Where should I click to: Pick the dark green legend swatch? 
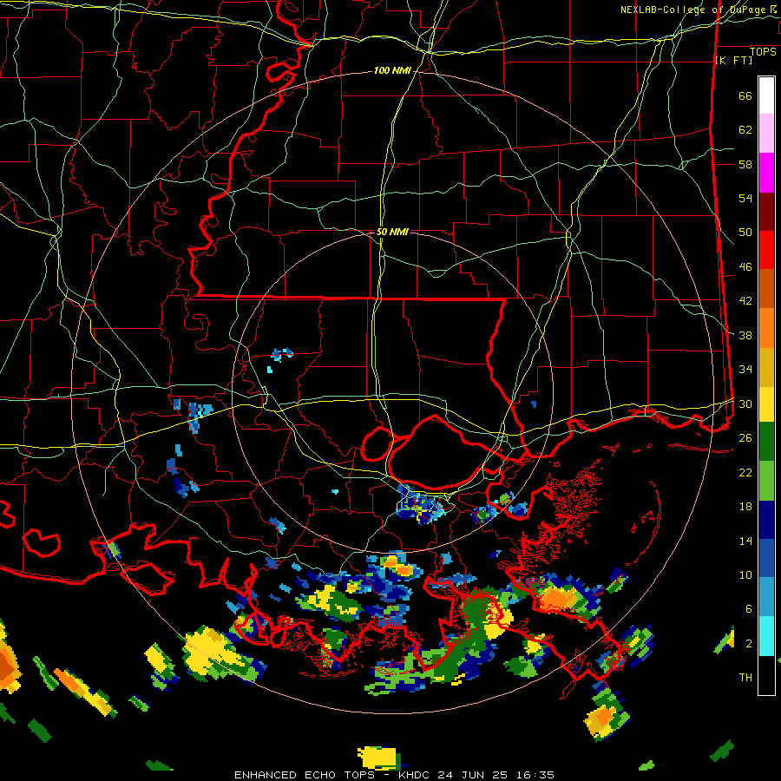(766, 442)
